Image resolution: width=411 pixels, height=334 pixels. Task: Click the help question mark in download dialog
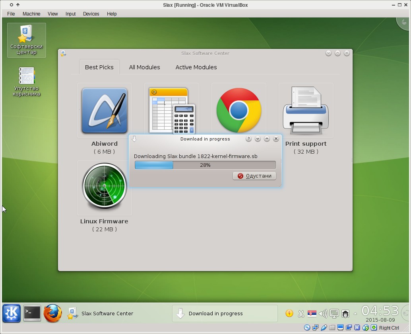tap(248, 139)
